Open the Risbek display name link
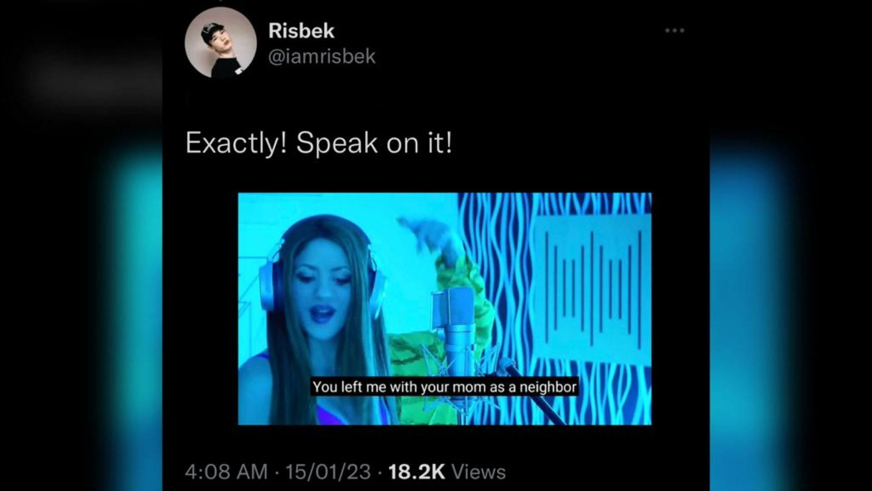Image resolution: width=872 pixels, height=491 pixels. [302, 31]
